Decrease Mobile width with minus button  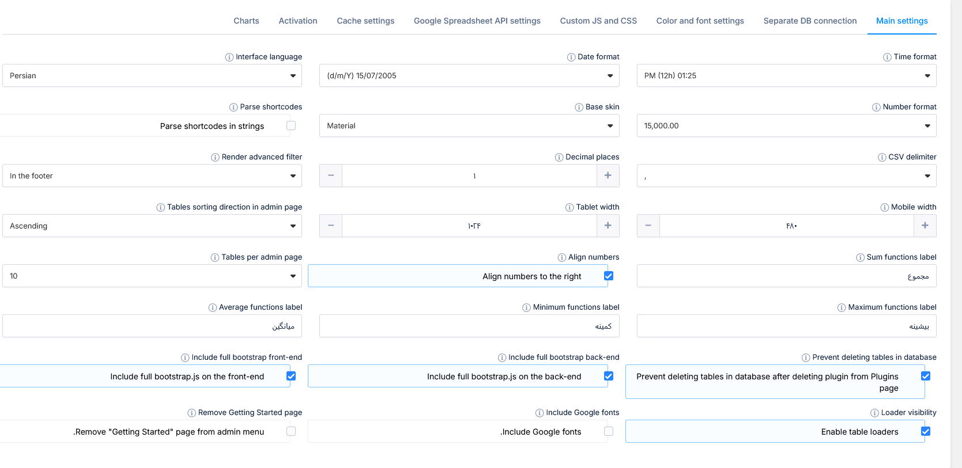648,226
